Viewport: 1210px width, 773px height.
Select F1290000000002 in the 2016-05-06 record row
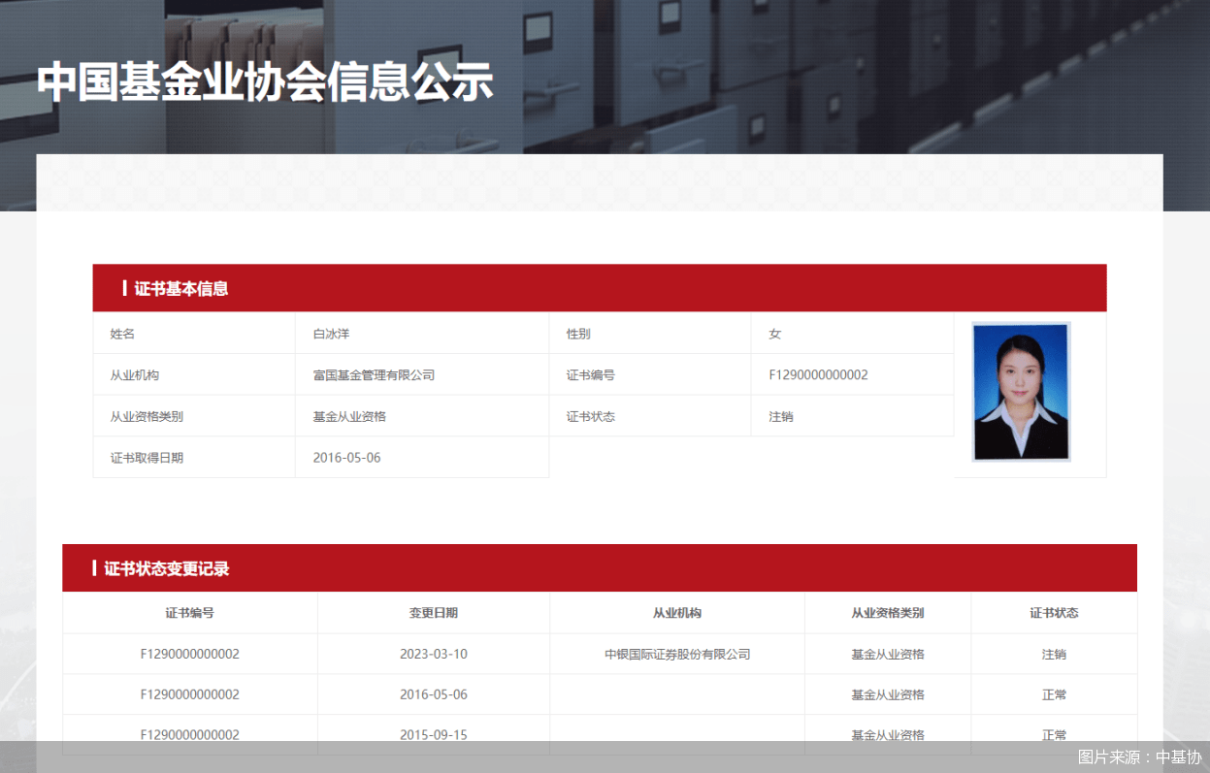tap(189, 695)
